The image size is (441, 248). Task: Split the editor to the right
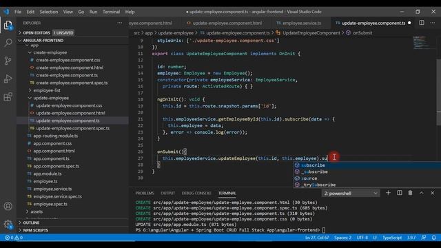[x=421, y=23]
